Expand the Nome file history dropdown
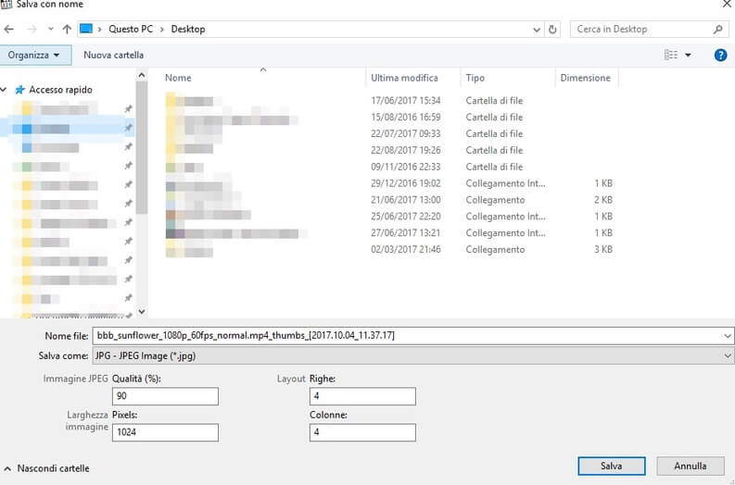 [x=726, y=335]
